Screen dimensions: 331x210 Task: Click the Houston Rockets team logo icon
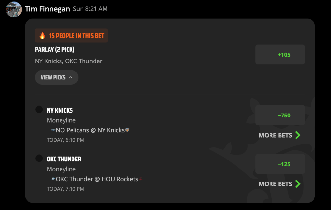point(141,179)
